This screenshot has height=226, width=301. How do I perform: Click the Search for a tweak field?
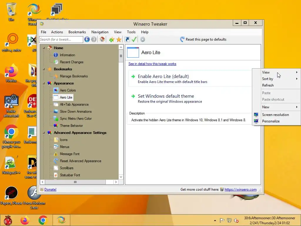pos(61,39)
